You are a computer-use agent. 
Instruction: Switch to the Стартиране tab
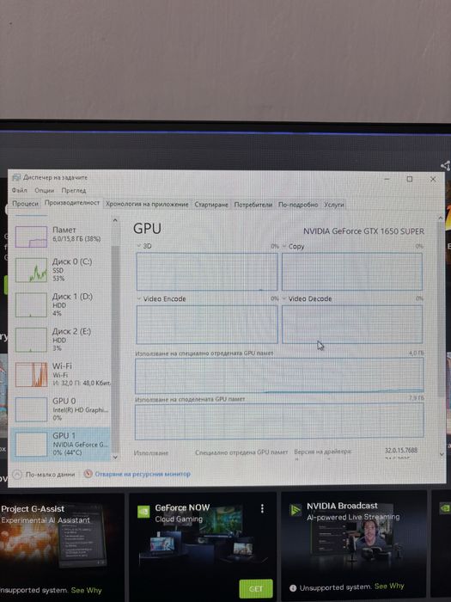211,205
